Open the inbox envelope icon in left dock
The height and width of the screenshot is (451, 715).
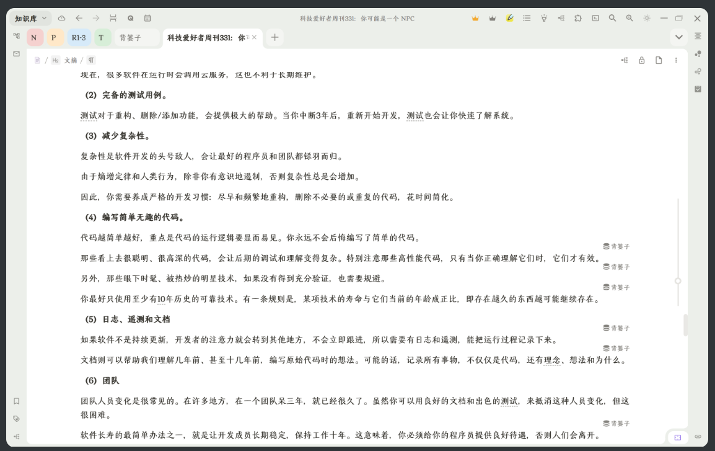coord(16,53)
